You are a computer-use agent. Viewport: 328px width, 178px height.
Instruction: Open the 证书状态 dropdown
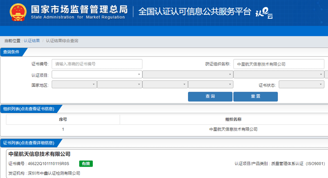click(x=301, y=84)
